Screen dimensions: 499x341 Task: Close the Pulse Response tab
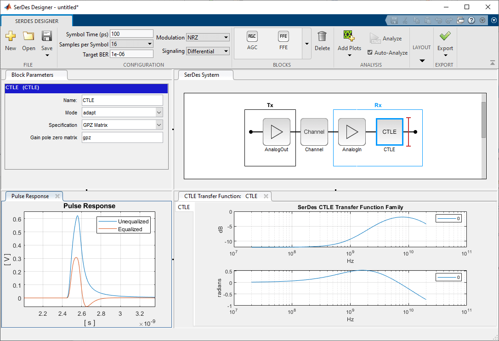click(x=57, y=196)
